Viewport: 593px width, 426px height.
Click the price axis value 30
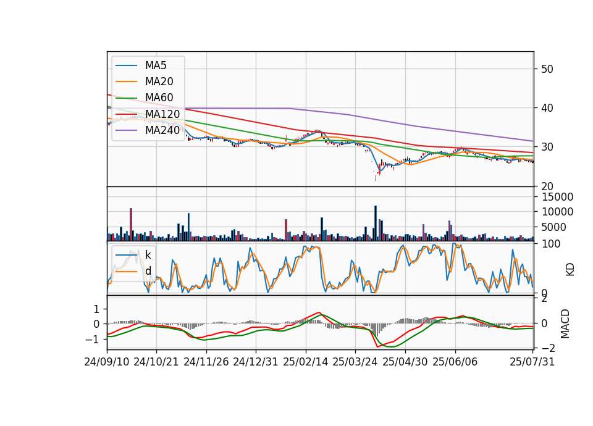(x=547, y=147)
